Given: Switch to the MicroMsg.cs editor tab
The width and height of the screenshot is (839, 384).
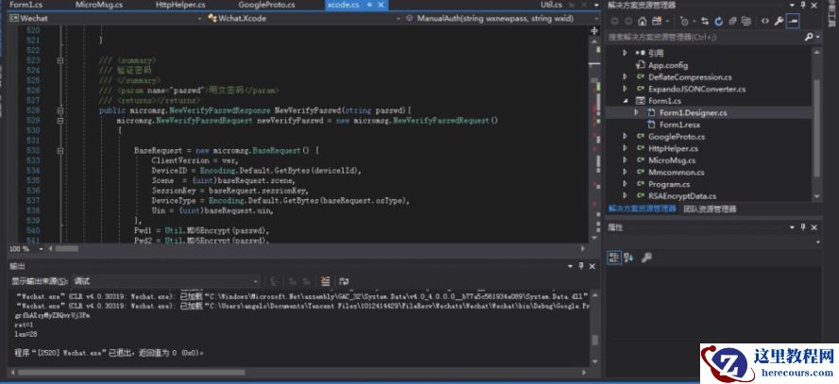Looking at the screenshot, I should point(99,5).
